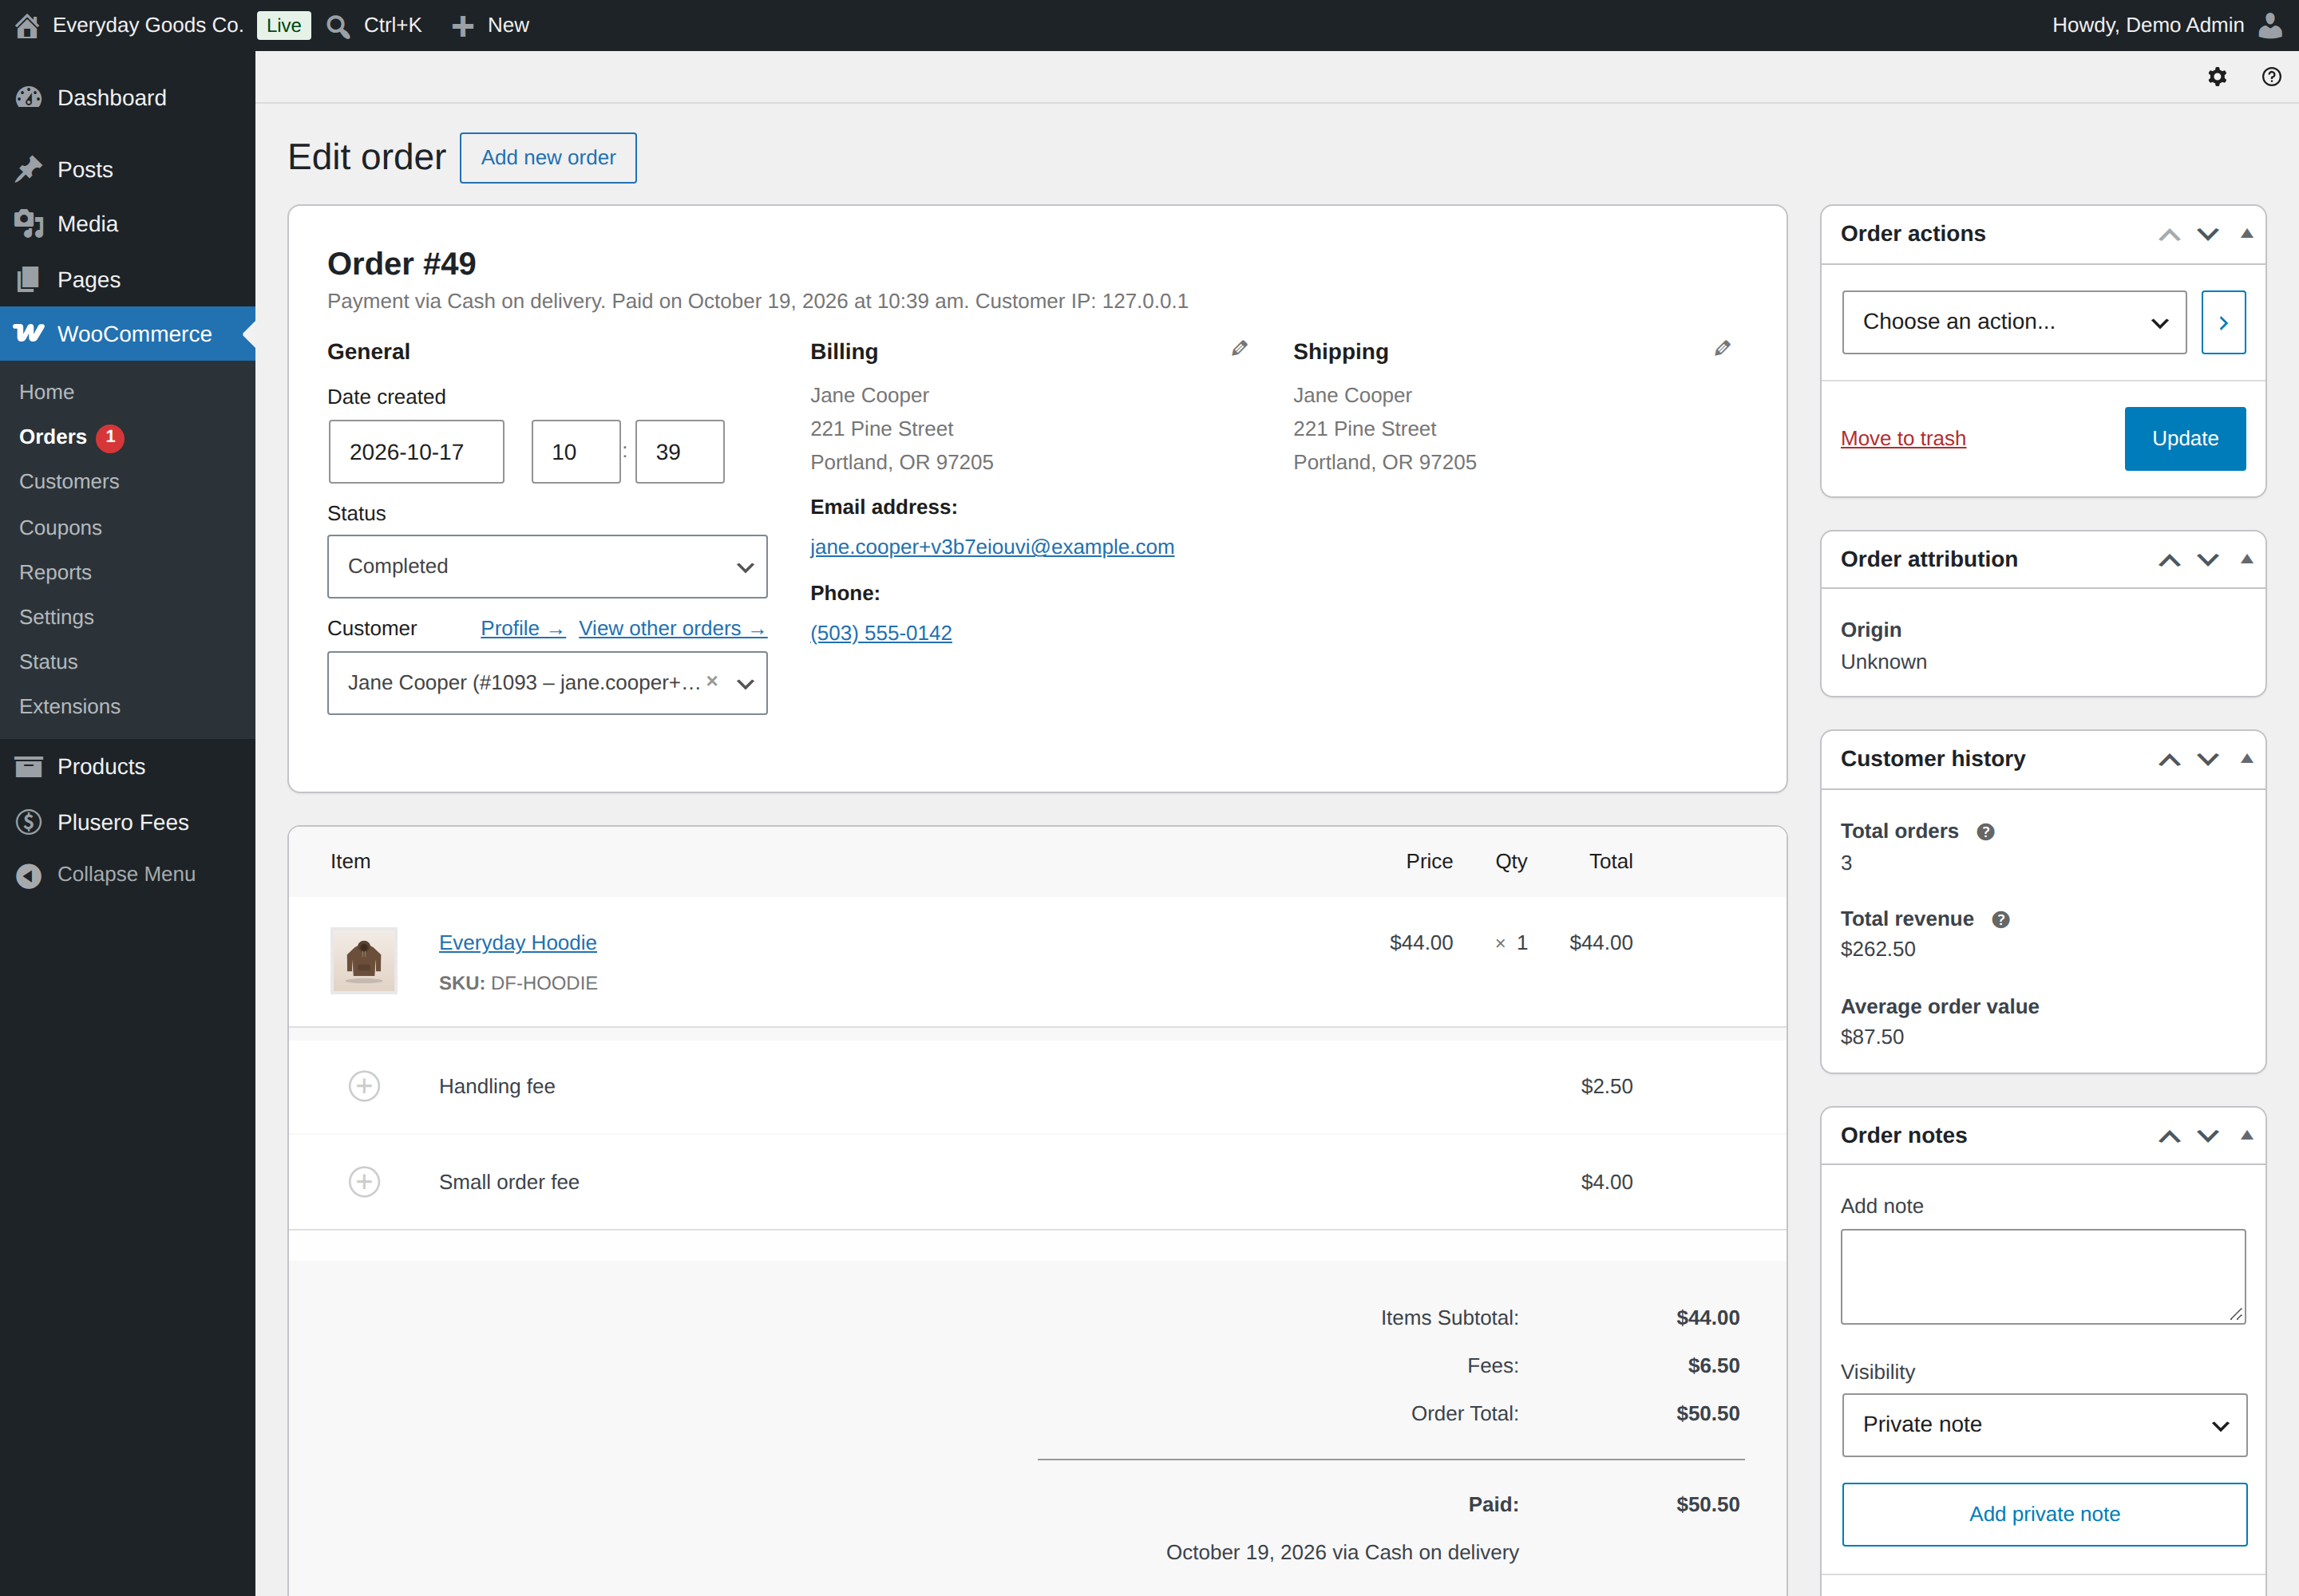Viewport: 2299px width, 1596px height.
Task: Click the Add private note button
Action: [x=2044, y=1515]
